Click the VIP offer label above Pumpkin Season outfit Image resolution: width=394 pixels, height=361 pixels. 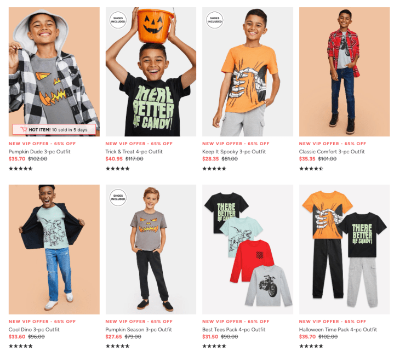point(139,322)
